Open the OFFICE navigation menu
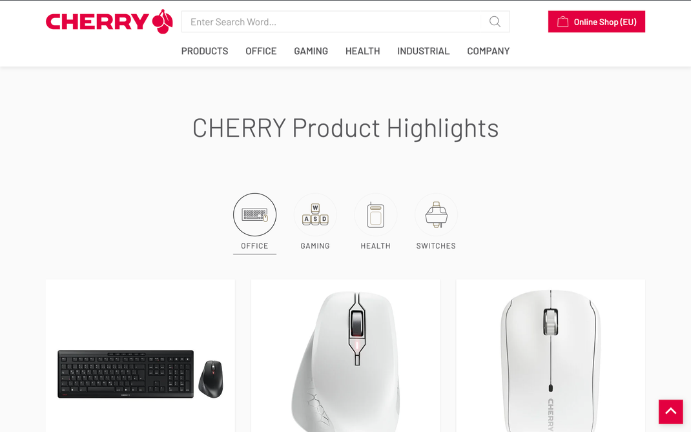Screen dimensions: 691x432 (261, 51)
